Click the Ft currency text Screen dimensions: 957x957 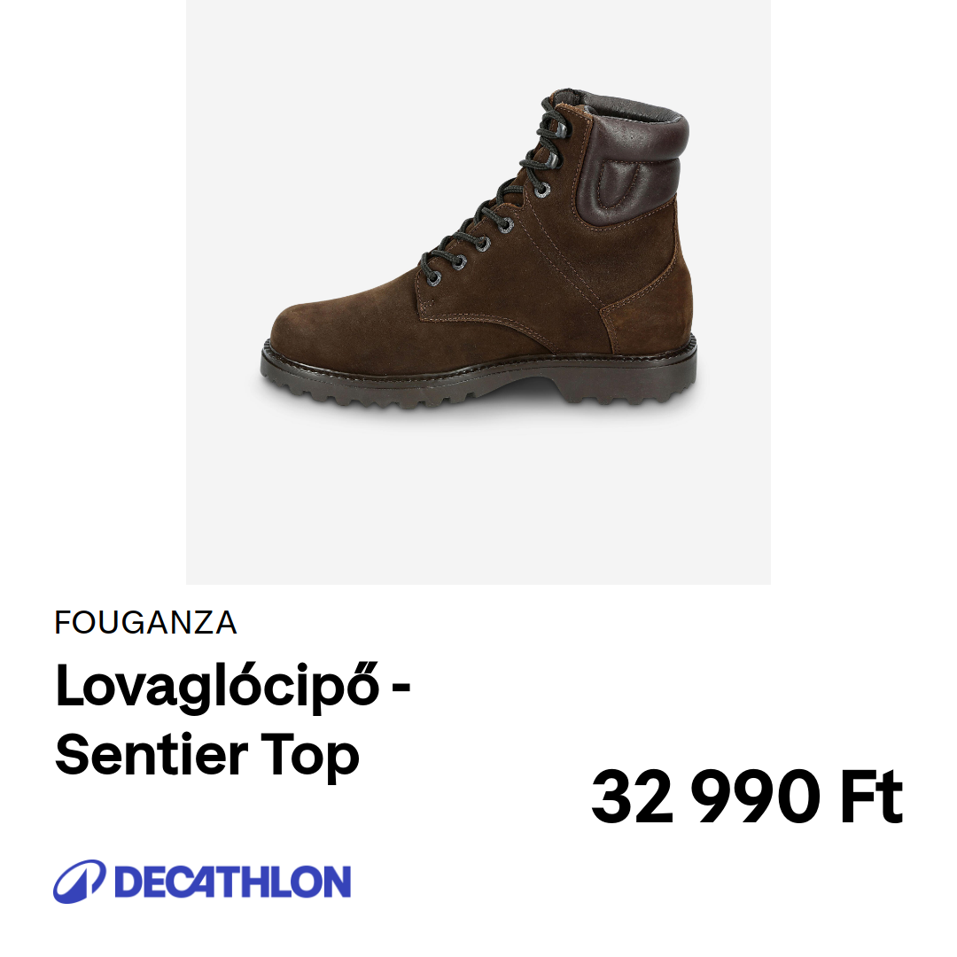click(873, 797)
